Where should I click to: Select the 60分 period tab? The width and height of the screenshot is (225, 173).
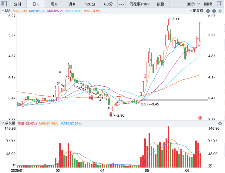click(109, 4)
